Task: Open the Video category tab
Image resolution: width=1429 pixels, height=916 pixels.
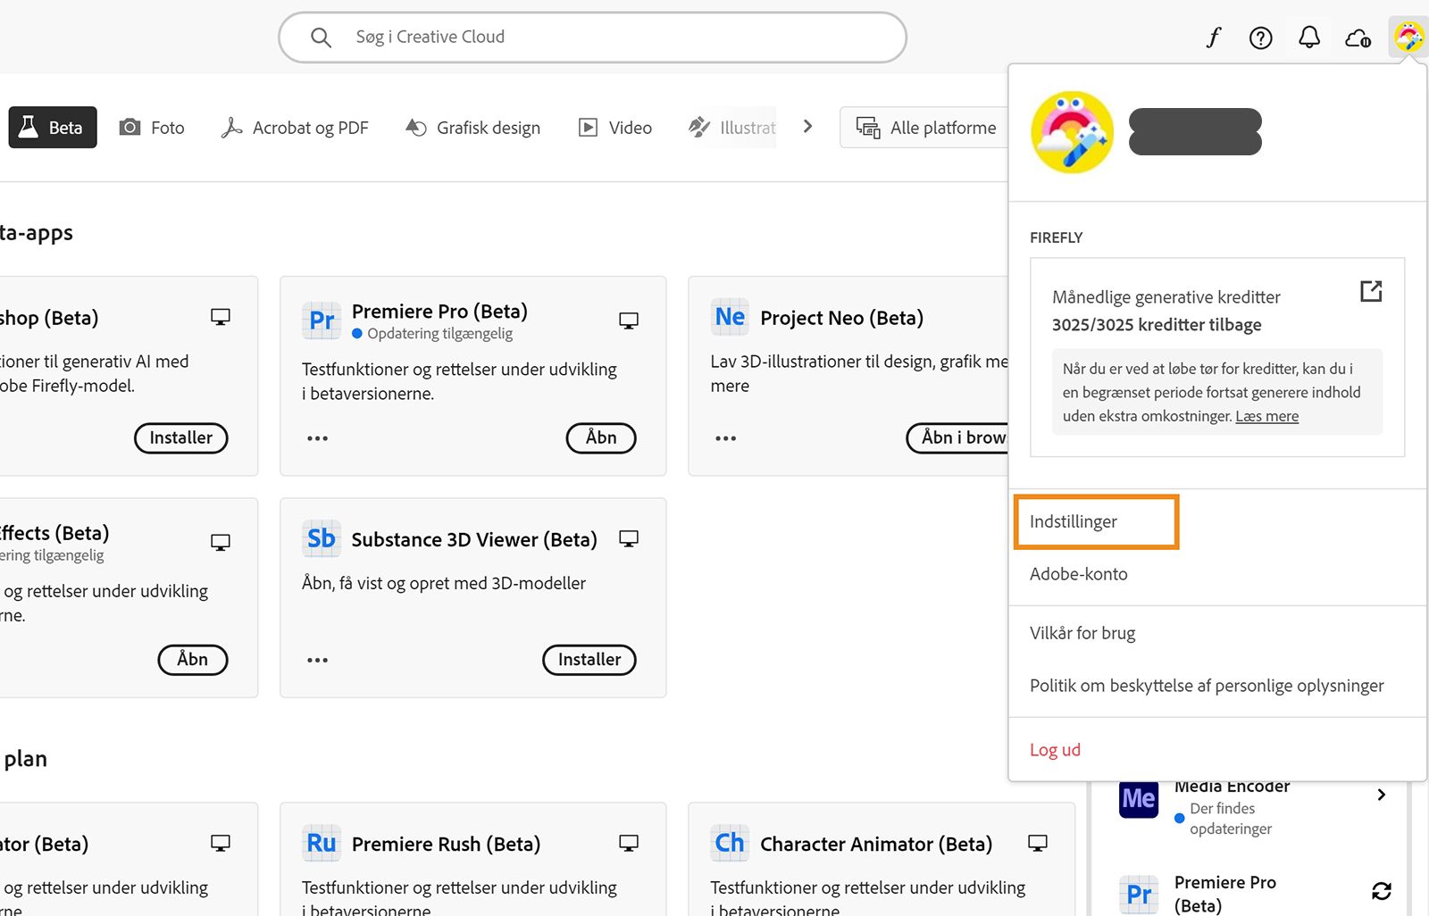Action: 615,128
